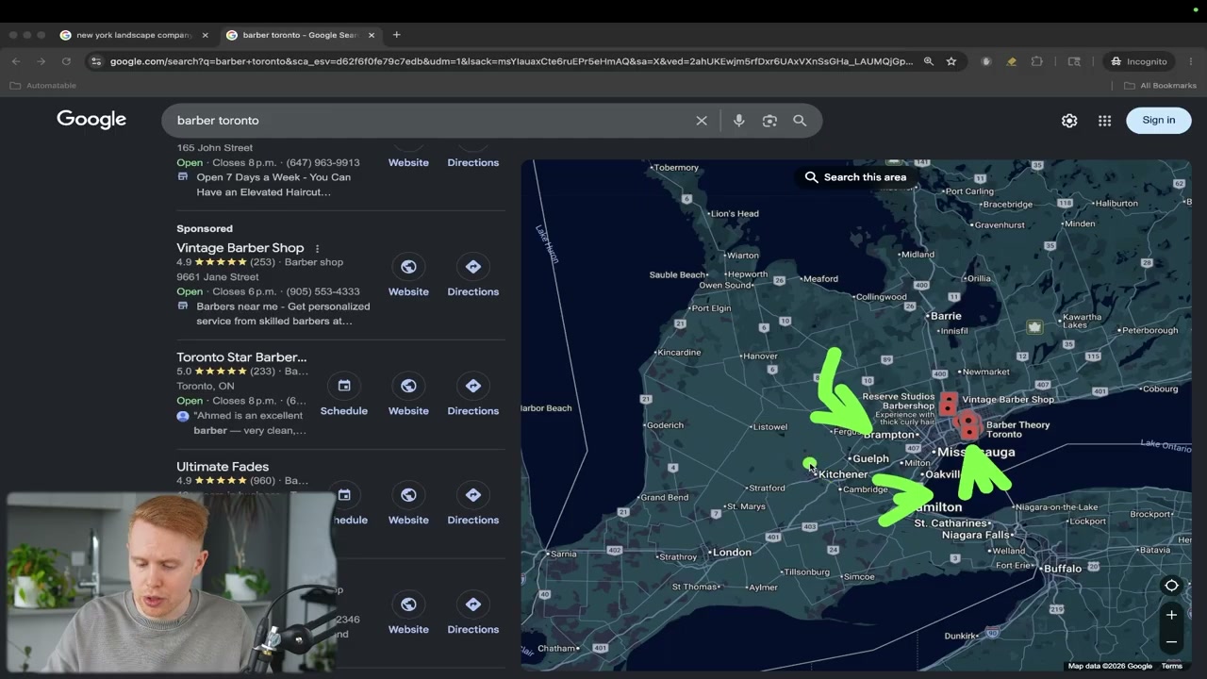Switch to new york landscape company tab
This screenshot has width=1207, height=679.
[x=133, y=35]
